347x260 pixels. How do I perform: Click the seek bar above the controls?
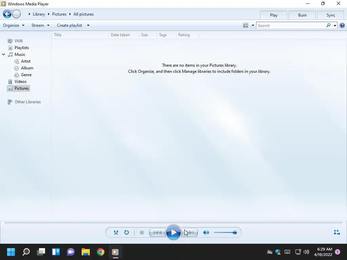173,223
